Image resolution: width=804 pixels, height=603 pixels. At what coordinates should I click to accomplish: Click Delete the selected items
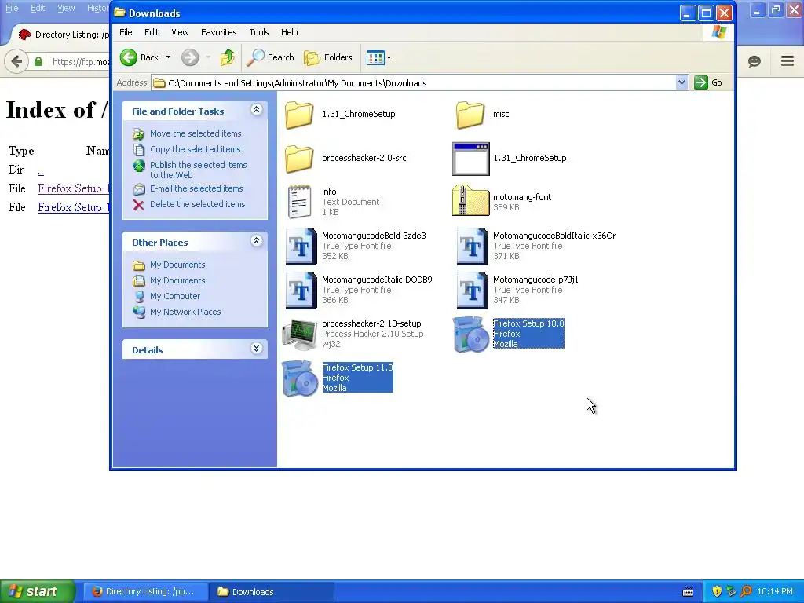pos(197,204)
